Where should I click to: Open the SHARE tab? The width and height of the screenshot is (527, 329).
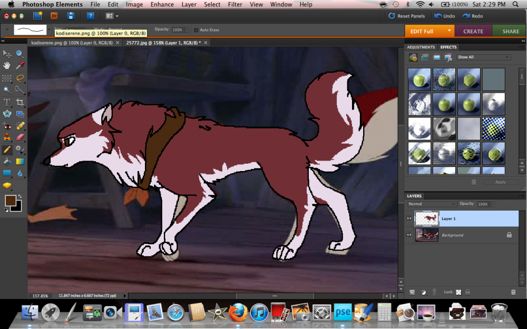[511, 31]
